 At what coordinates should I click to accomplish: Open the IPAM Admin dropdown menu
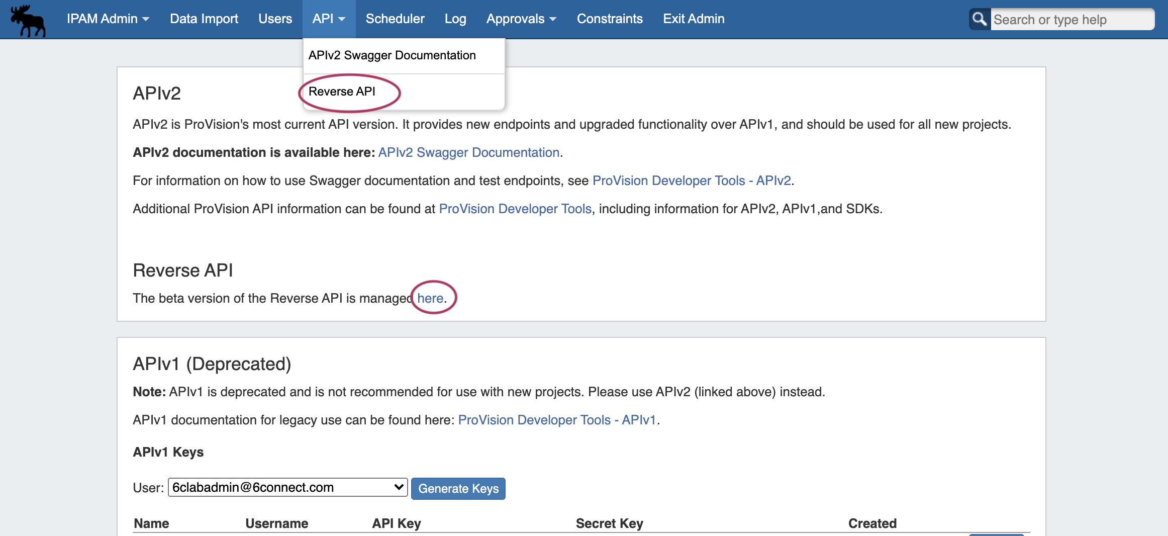(108, 19)
